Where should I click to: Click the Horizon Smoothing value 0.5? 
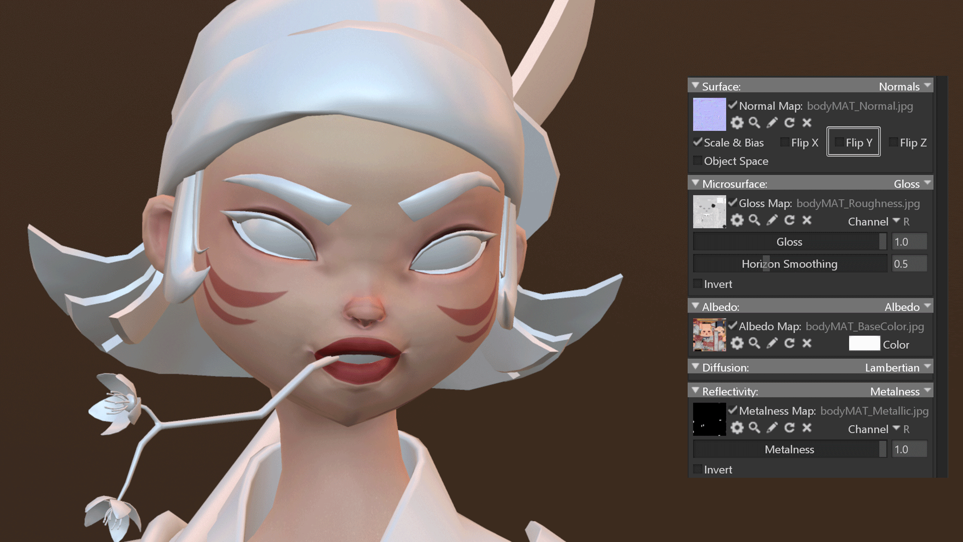click(x=909, y=263)
